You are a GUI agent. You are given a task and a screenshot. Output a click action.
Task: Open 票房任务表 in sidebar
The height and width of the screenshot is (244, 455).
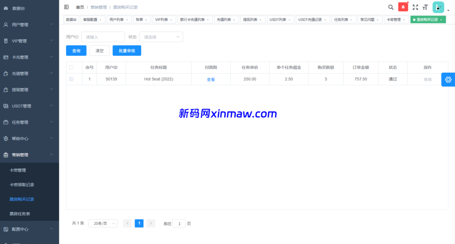(x=20, y=213)
